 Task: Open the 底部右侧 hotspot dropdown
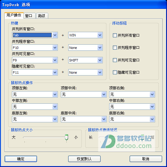(132, 119)
